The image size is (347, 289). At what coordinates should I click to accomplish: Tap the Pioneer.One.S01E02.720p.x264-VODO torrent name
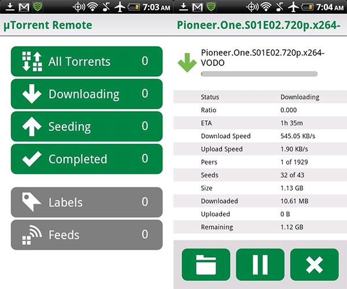pos(263,58)
